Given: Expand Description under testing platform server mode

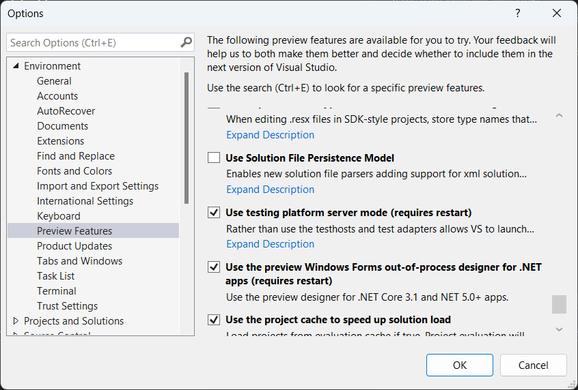Looking at the screenshot, I should 270,244.
